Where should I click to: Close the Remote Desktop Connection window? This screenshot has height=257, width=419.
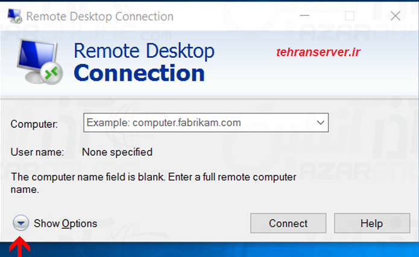(395, 16)
